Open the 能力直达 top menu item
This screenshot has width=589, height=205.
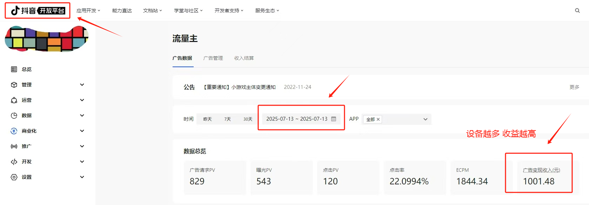122,10
